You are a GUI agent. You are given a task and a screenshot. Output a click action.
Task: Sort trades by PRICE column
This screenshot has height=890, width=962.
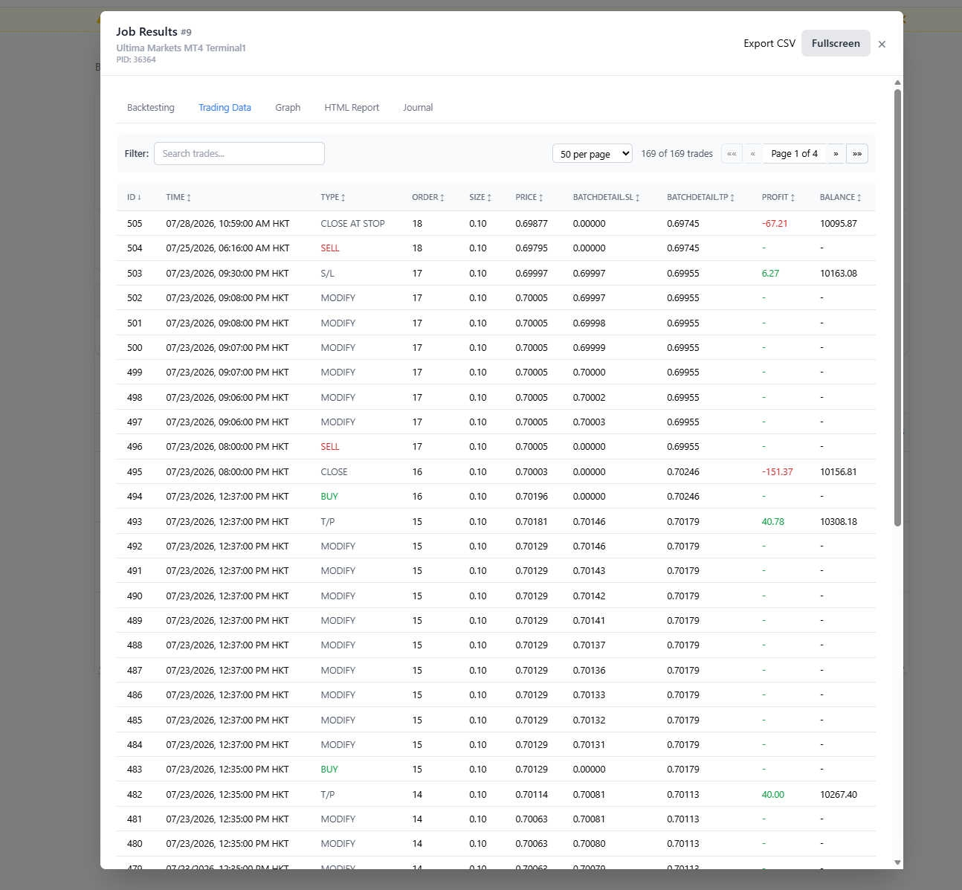(x=529, y=198)
